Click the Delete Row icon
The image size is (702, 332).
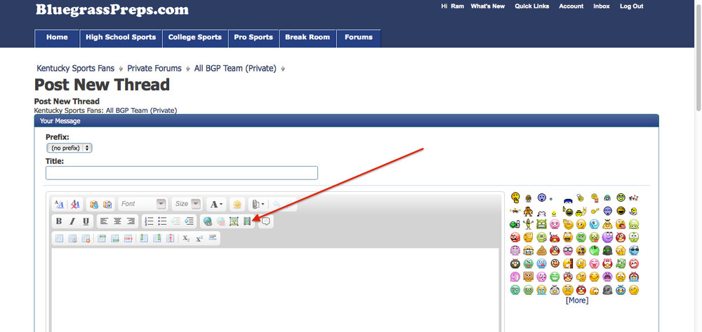pos(128,239)
